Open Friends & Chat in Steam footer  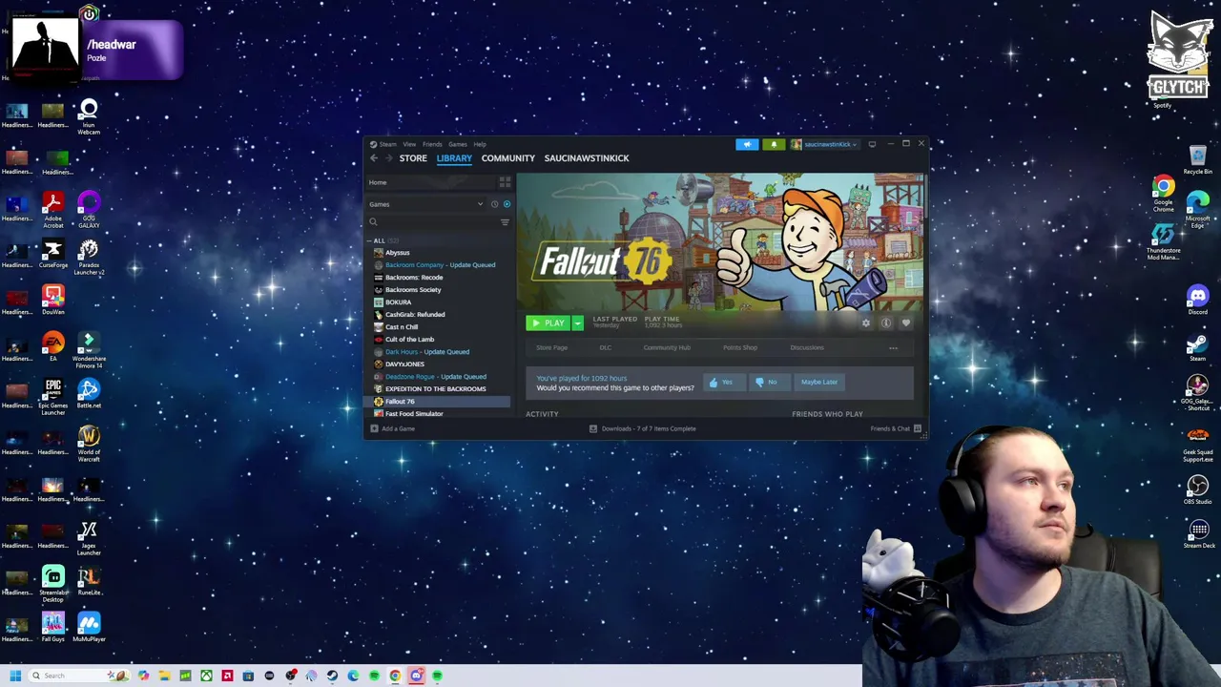pyautogui.click(x=895, y=428)
